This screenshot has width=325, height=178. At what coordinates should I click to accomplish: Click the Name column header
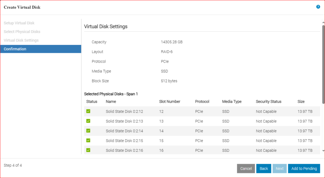click(111, 101)
